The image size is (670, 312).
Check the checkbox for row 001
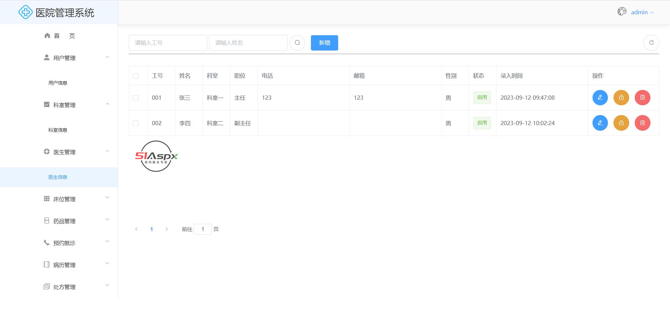coord(136,98)
